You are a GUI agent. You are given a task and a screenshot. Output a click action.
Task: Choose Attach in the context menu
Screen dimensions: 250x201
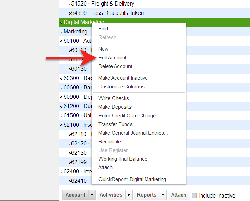tap(105, 167)
